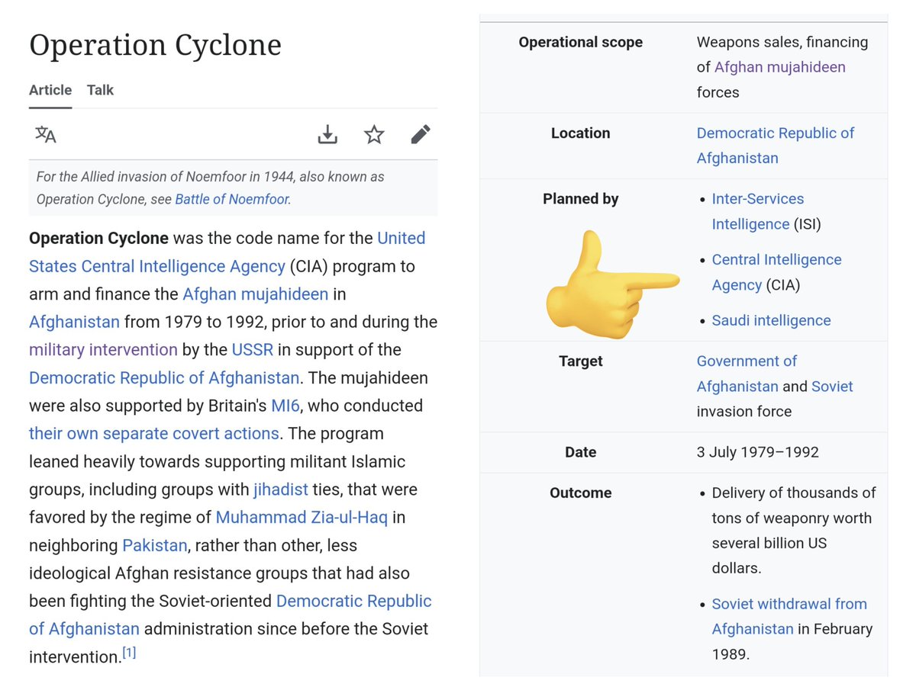
Task: Click the bold Operation Cyclone text in intro
Action: tap(98, 238)
